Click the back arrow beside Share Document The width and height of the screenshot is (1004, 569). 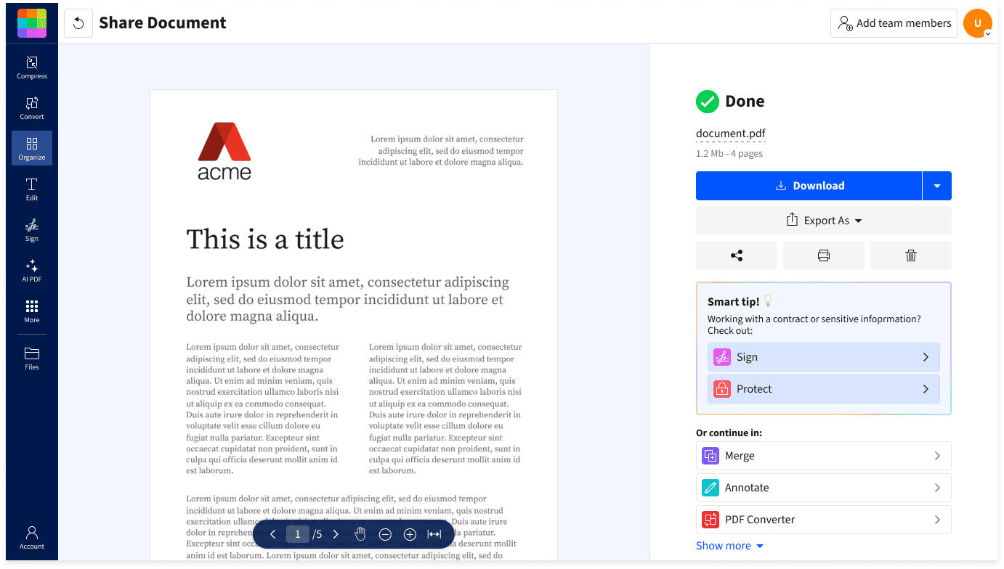(78, 23)
